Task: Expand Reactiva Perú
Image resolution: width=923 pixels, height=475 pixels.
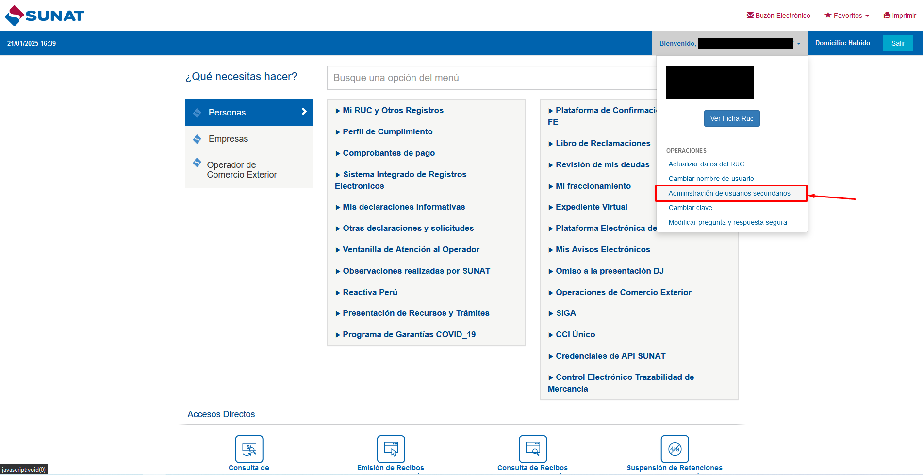Action: (366, 293)
